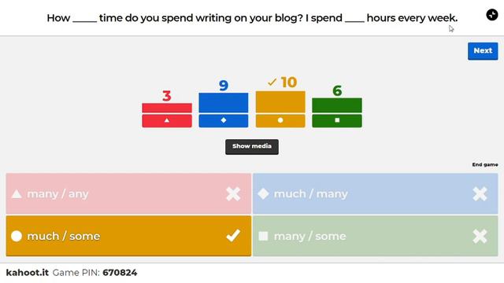Select the 'much / many' answer tile
The width and height of the screenshot is (504, 283).
[x=376, y=193]
